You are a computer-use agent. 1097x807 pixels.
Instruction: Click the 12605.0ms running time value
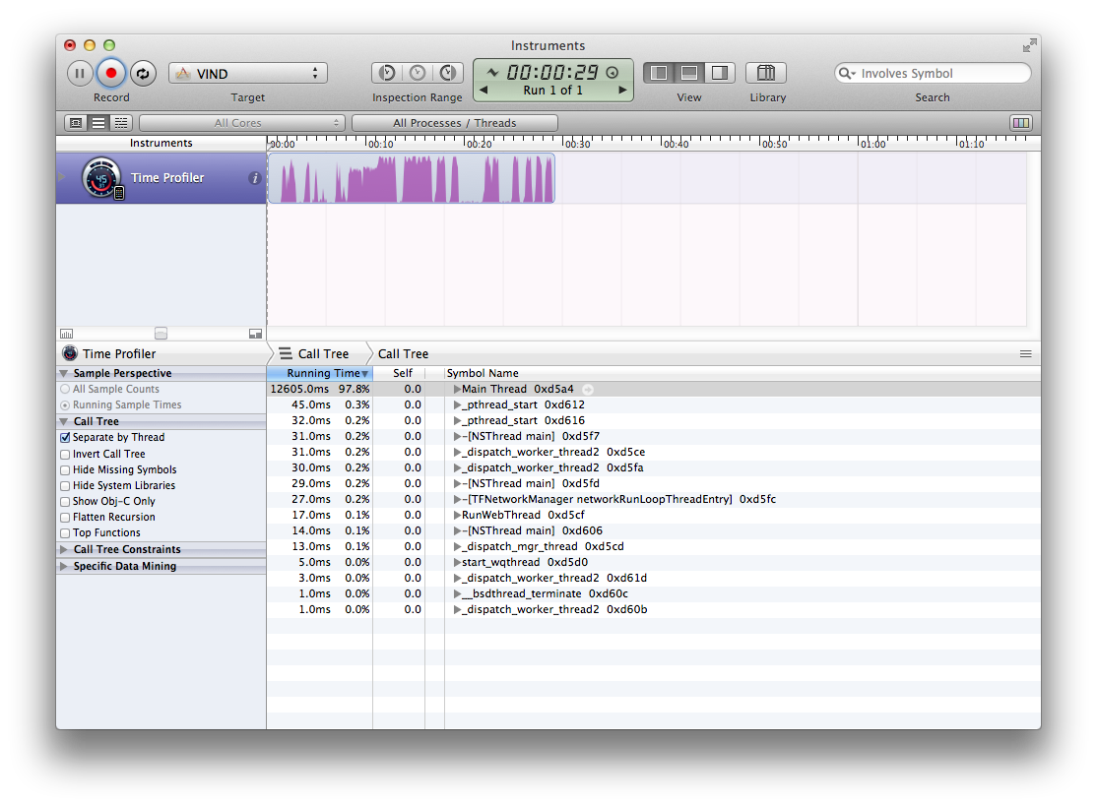pos(299,389)
